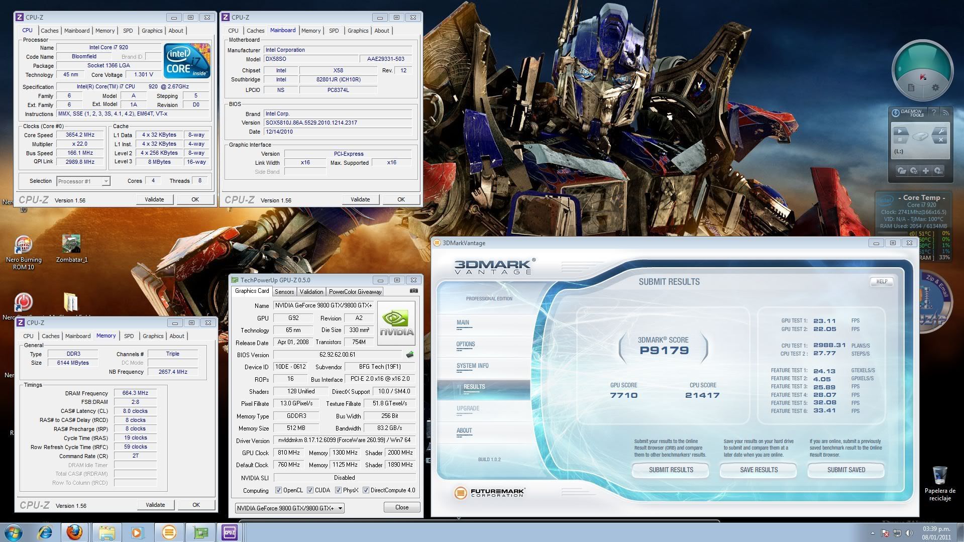
Task: Open Papelera de reciclaje recycle bin
Action: click(939, 483)
